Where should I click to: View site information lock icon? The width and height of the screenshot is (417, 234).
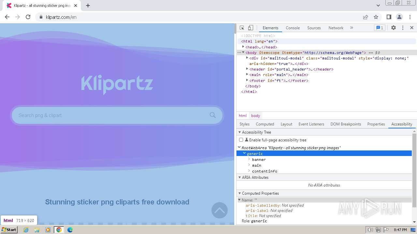pos(41,17)
